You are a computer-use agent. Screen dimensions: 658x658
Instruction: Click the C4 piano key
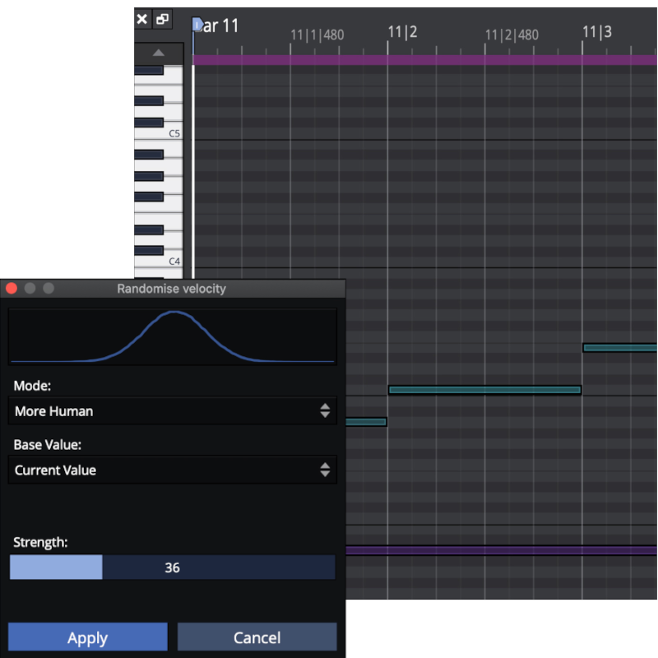[x=160, y=262]
